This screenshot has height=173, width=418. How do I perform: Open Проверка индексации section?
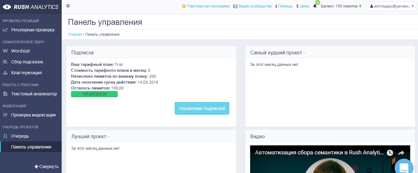tap(31, 115)
